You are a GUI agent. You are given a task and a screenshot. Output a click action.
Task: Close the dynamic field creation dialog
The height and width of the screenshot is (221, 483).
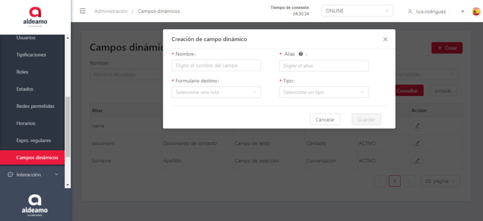(x=385, y=40)
